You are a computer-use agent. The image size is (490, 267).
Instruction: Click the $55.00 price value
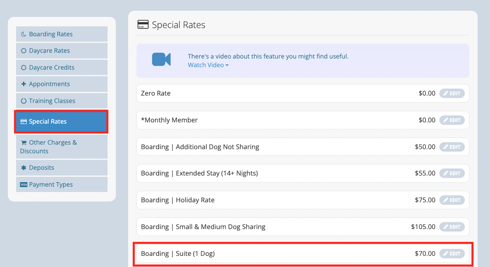(425, 173)
